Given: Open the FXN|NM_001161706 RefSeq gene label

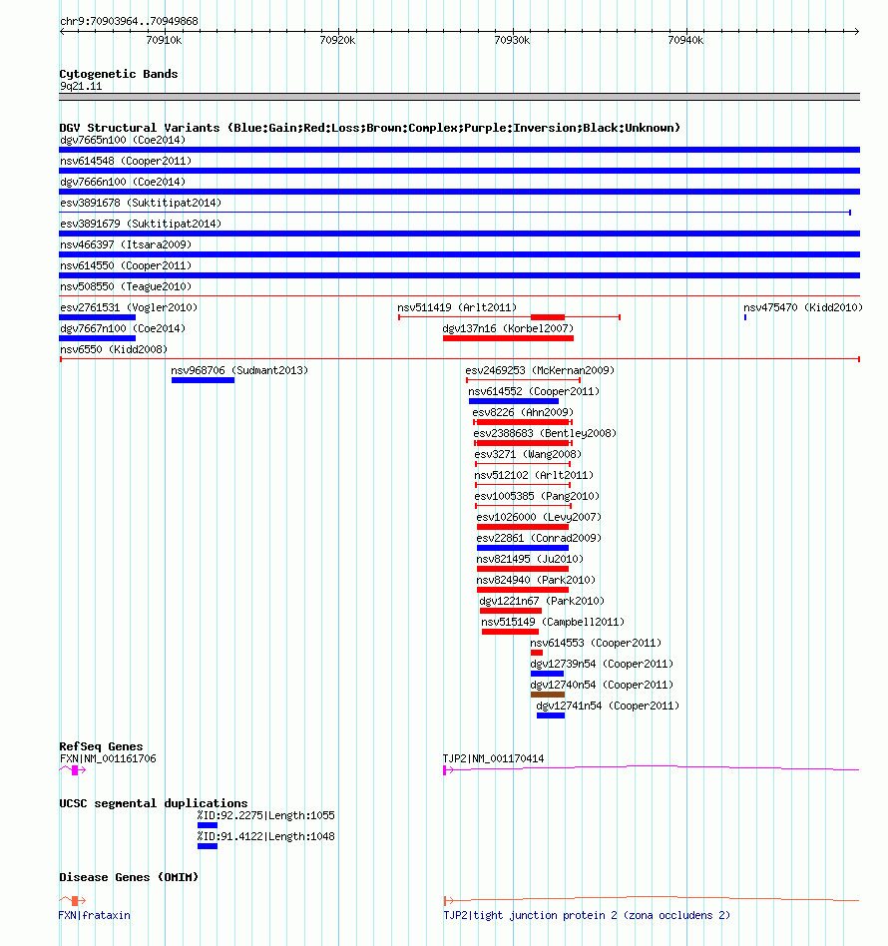Looking at the screenshot, I should point(108,759).
